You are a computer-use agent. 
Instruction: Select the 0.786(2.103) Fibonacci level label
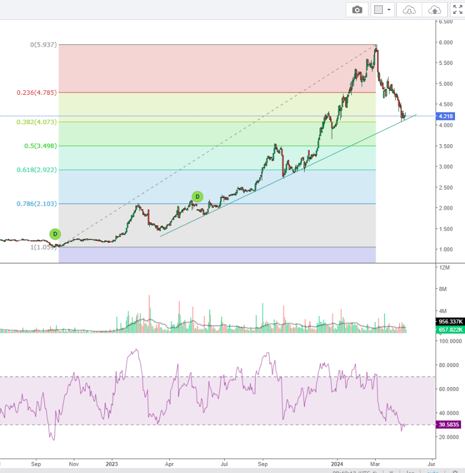[37, 204]
